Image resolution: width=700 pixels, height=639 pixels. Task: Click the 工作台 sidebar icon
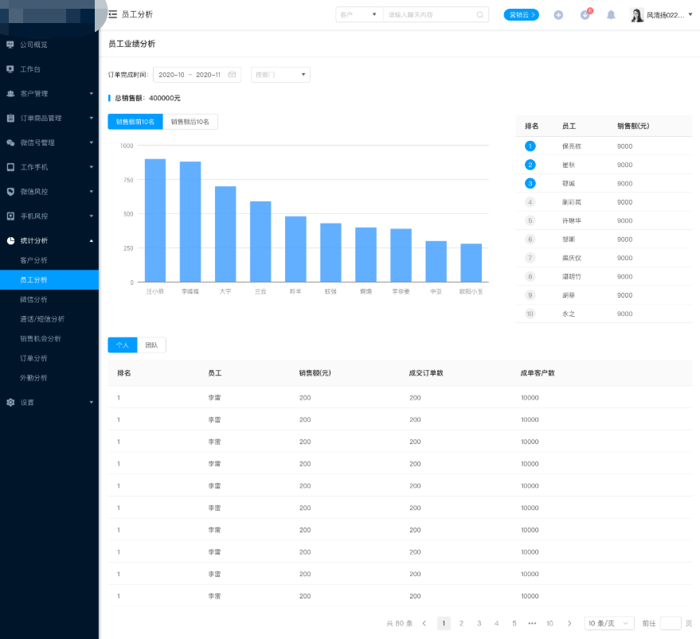(x=10, y=69)
